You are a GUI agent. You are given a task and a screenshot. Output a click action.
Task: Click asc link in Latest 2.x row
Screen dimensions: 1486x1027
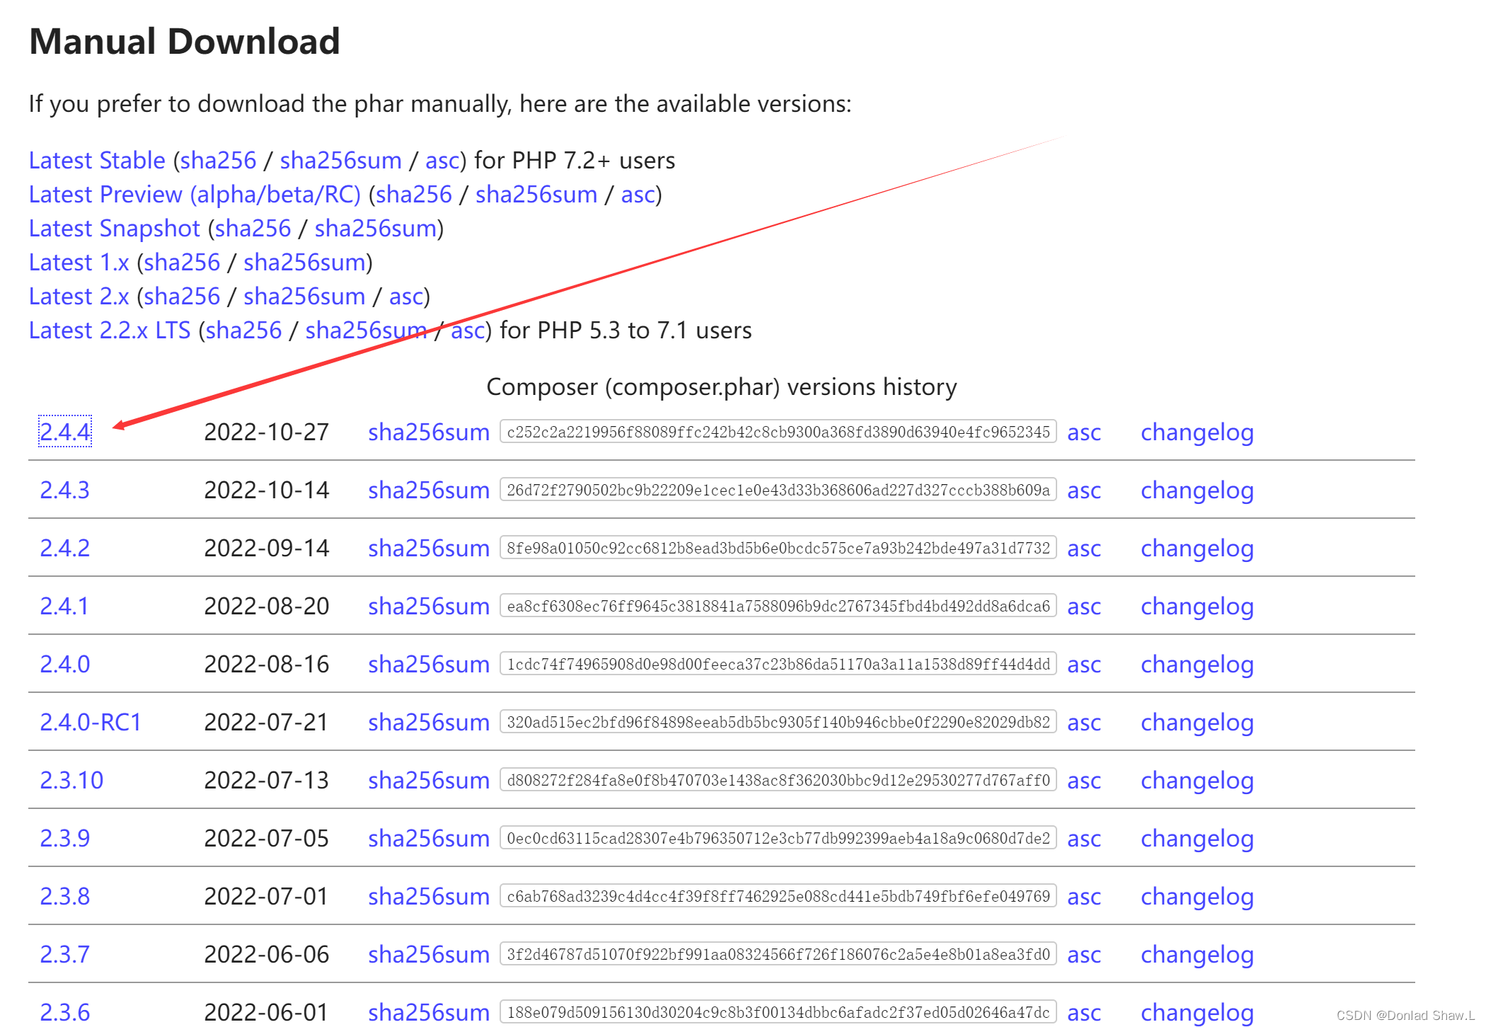point(406,297)
